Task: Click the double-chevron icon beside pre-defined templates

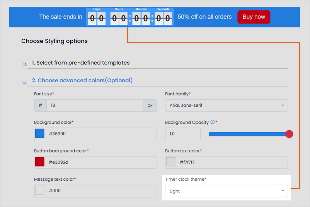Action: (24, 64)
